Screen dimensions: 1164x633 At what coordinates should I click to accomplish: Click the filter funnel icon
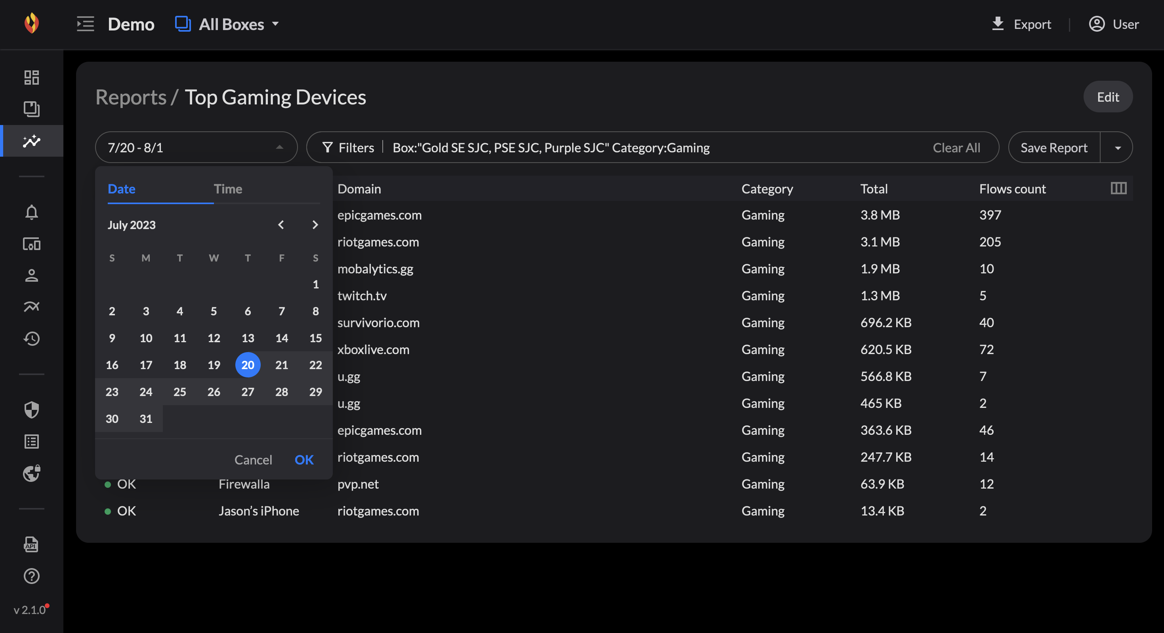[x=328, y=148]
